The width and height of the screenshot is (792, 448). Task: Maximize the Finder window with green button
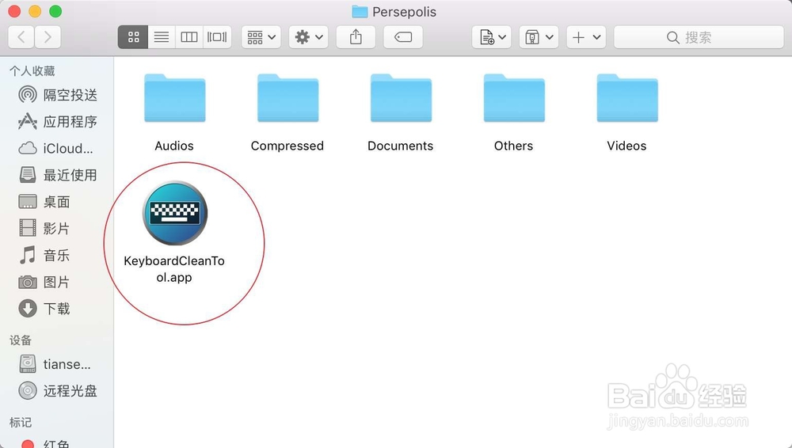(55, 11)
